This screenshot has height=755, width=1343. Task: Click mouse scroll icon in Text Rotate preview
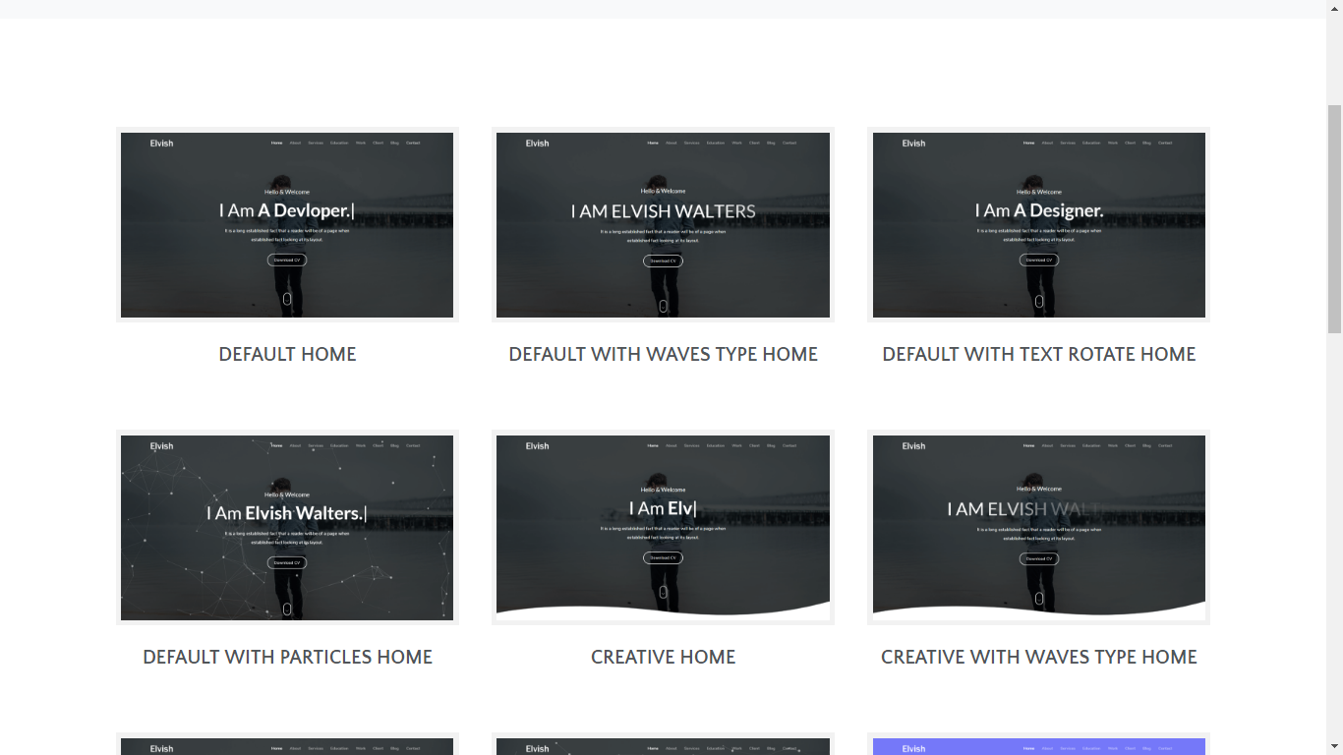pos(1039,301)
